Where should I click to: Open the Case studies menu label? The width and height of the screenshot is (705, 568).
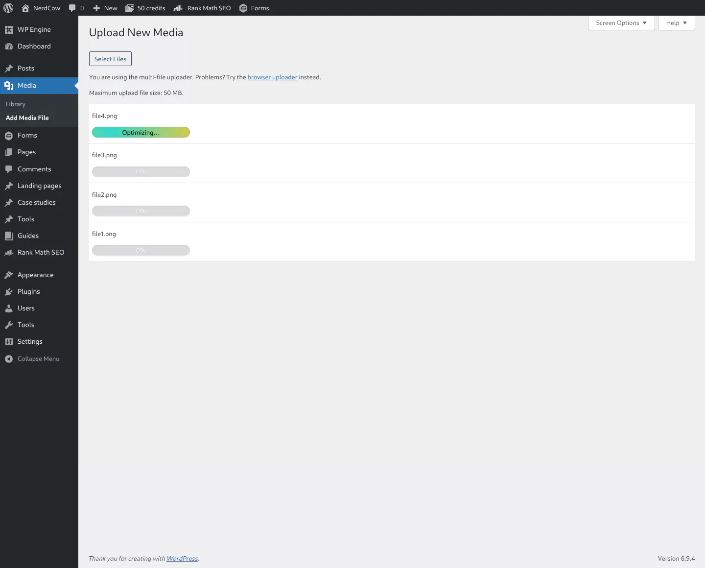pos(37,203)
